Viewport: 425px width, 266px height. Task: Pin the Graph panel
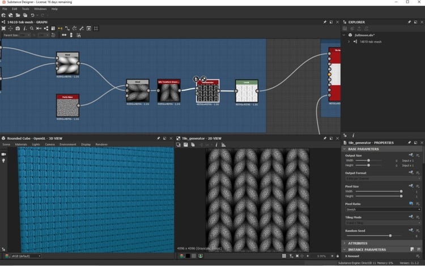pyautogui.click(x=325, y=22)
